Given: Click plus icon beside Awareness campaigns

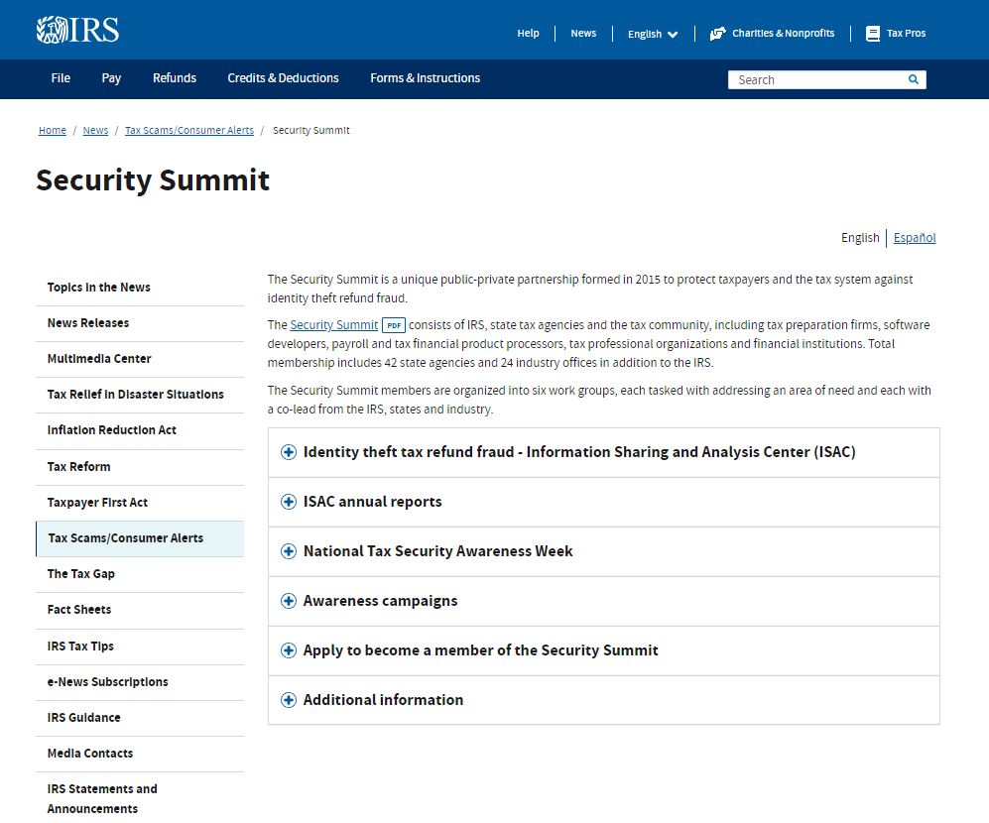Looking at the screenshot, I should 289,601.
